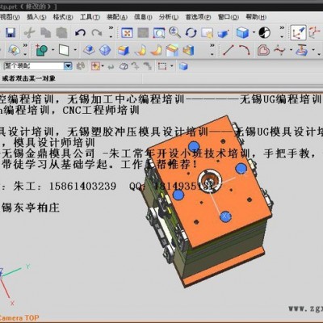Click the Edge Blend icon

pos(124,50)
